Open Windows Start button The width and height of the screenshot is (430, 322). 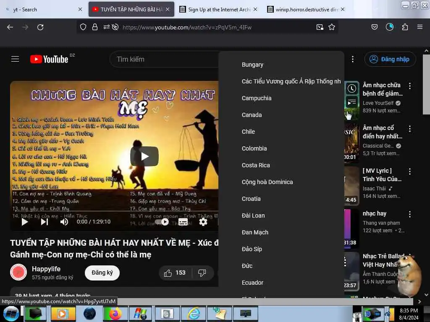point(11,314)
